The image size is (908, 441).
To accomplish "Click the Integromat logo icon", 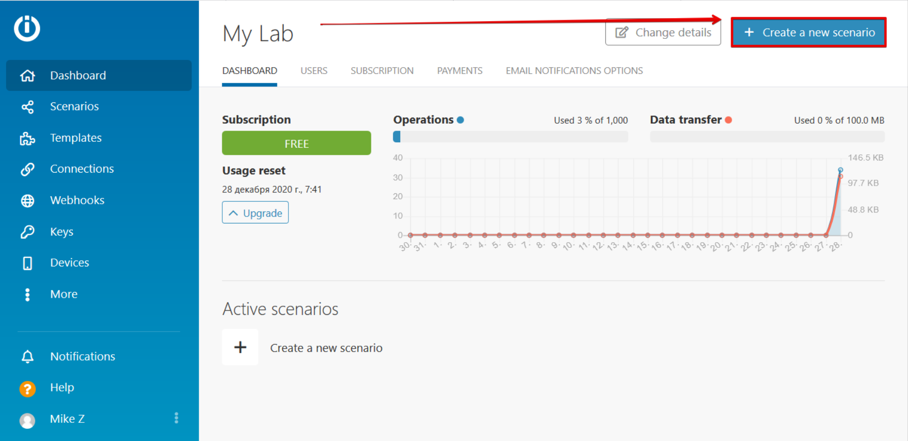I will point(27,28).
